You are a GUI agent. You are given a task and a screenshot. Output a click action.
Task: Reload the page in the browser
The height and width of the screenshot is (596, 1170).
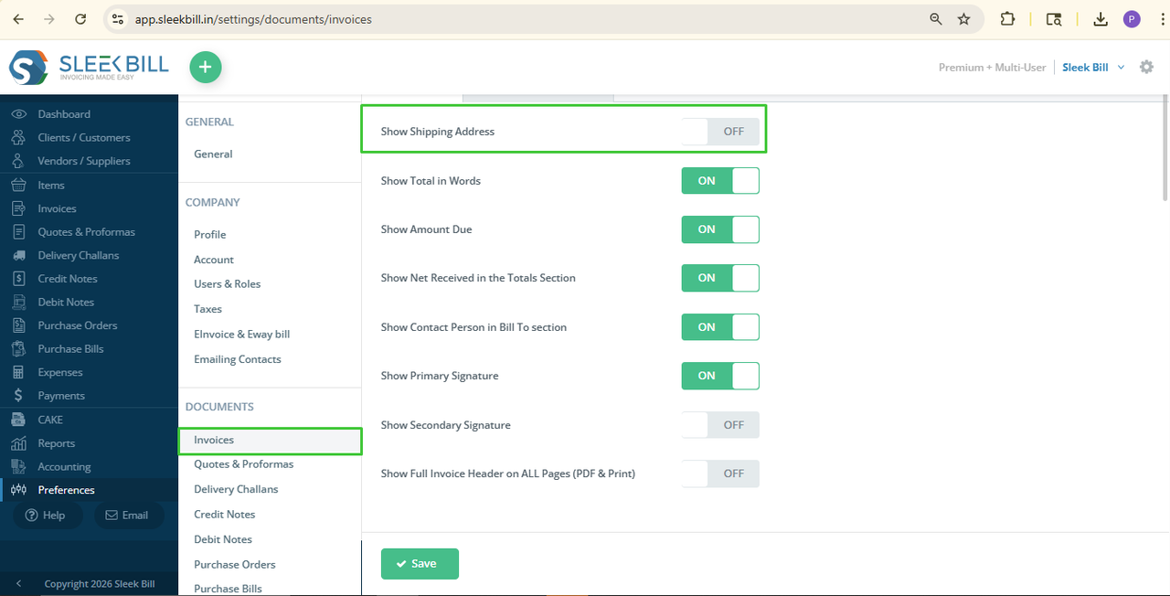(x=80, y=18)
